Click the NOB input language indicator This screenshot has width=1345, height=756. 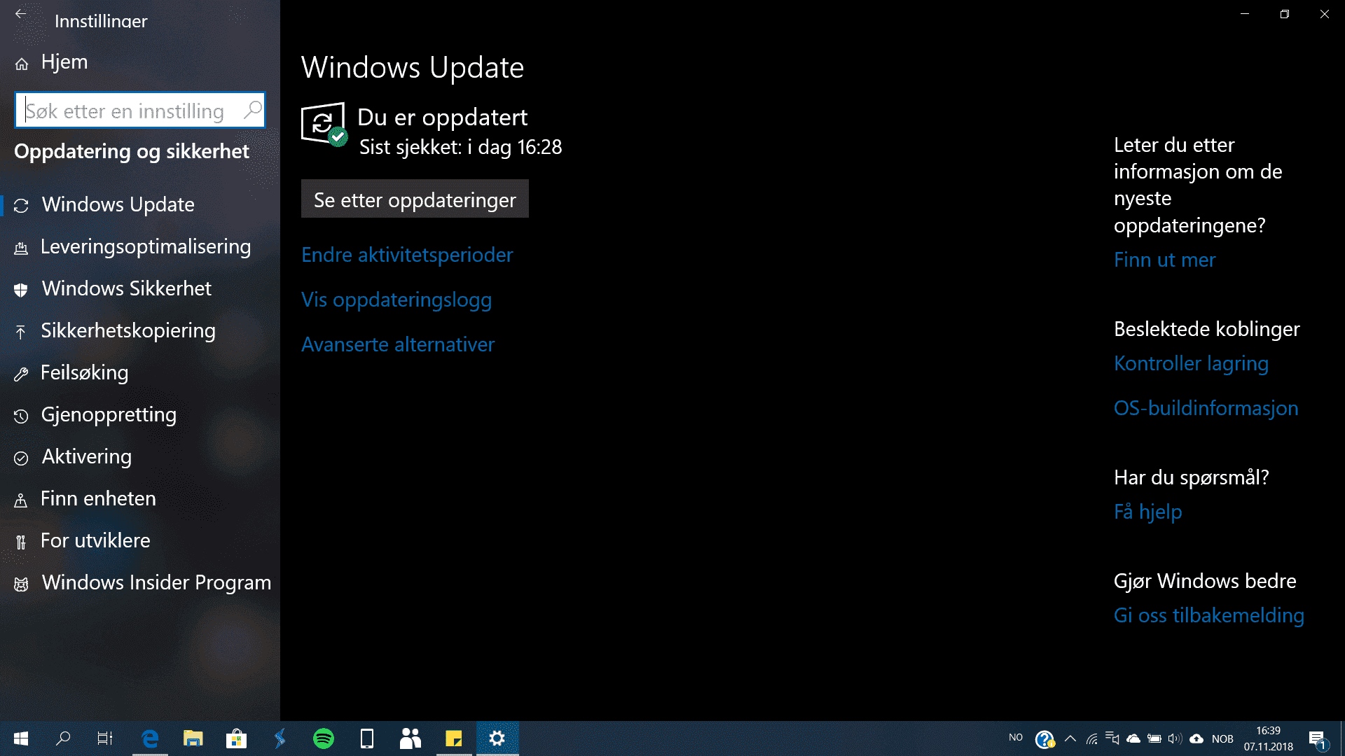[1222, 739]
